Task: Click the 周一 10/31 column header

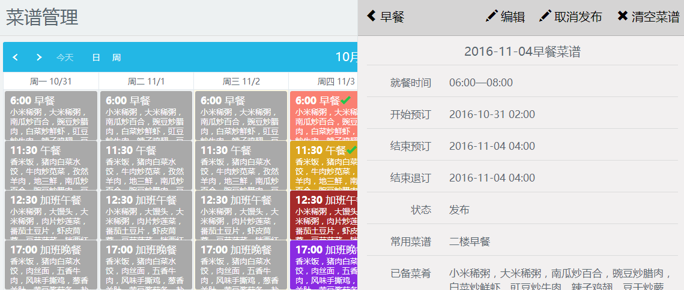Action: coord(50,81)
